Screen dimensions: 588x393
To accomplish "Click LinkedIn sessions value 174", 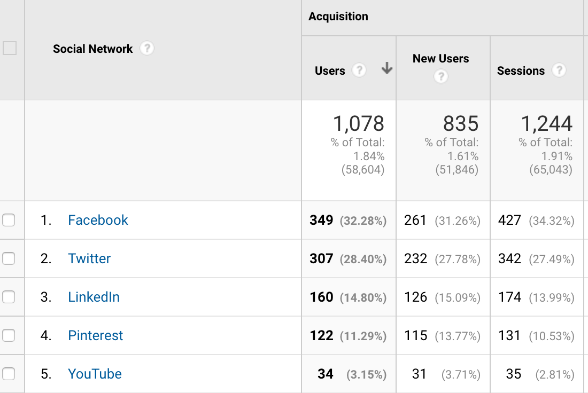I will pos(509,297).
